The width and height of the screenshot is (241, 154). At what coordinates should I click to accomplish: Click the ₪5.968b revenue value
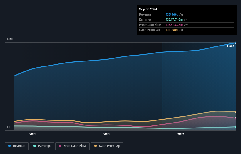(172, 14)
